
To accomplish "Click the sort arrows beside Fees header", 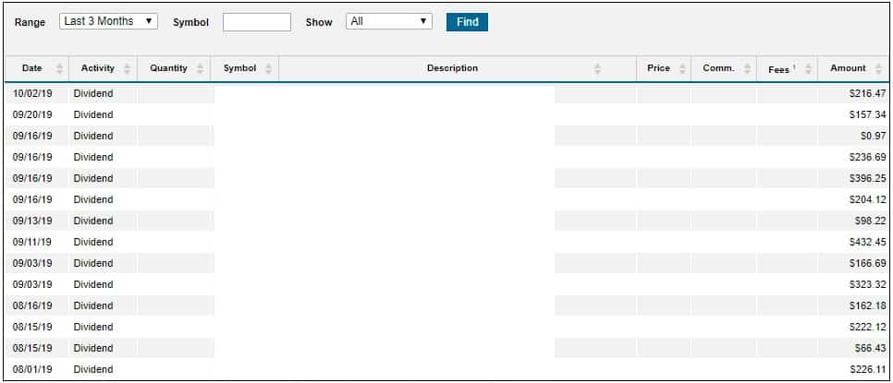I will pos(808,69).
